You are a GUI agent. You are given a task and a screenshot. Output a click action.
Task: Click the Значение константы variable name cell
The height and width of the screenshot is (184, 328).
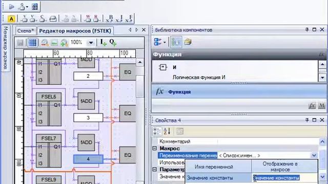point(218,178)
